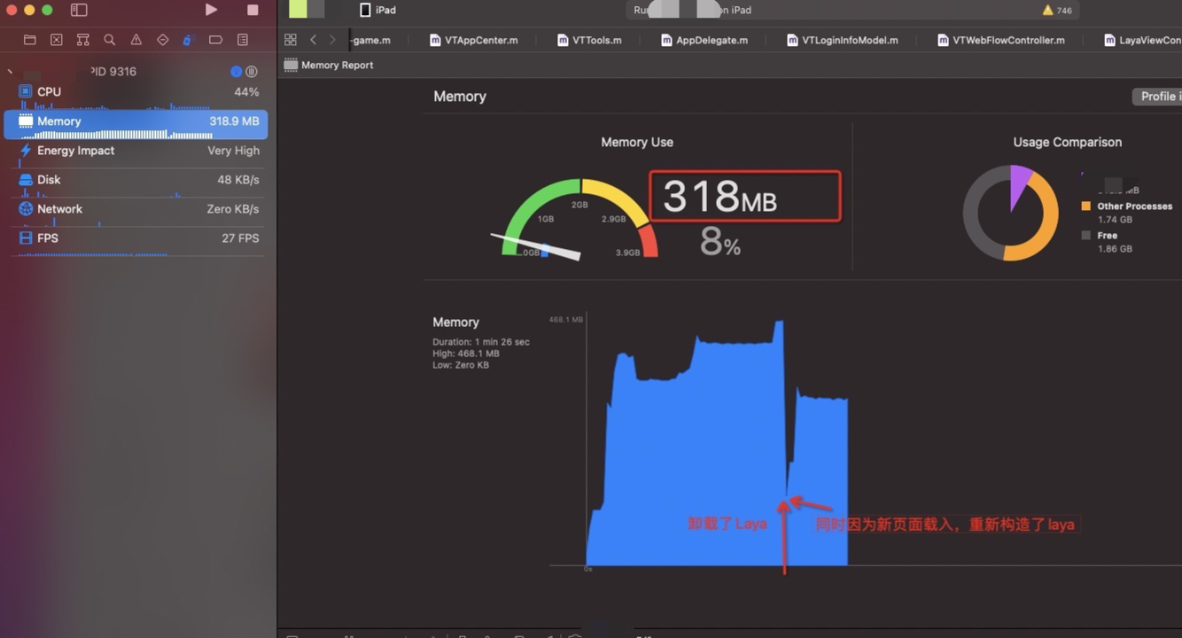Toggle the navigator sidebar
This screenshot has height=638, width=1182.
pos(79,10)
